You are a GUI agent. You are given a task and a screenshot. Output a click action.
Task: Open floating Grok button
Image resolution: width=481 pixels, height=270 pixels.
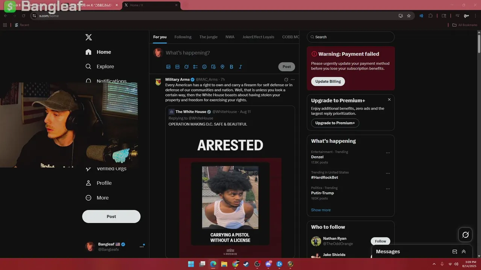(466, 235)
